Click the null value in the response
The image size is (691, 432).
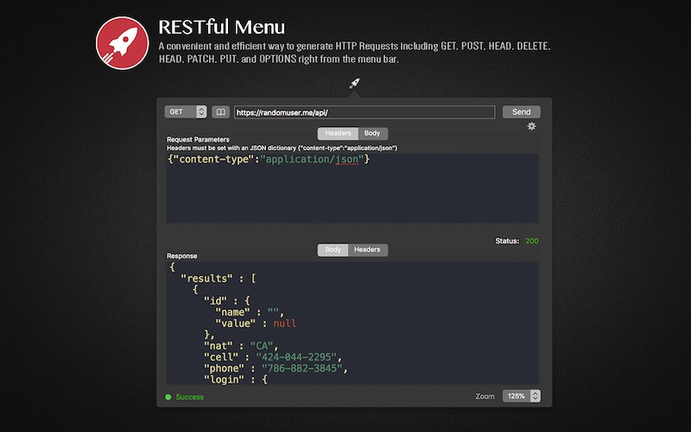[x=284, y=323]
